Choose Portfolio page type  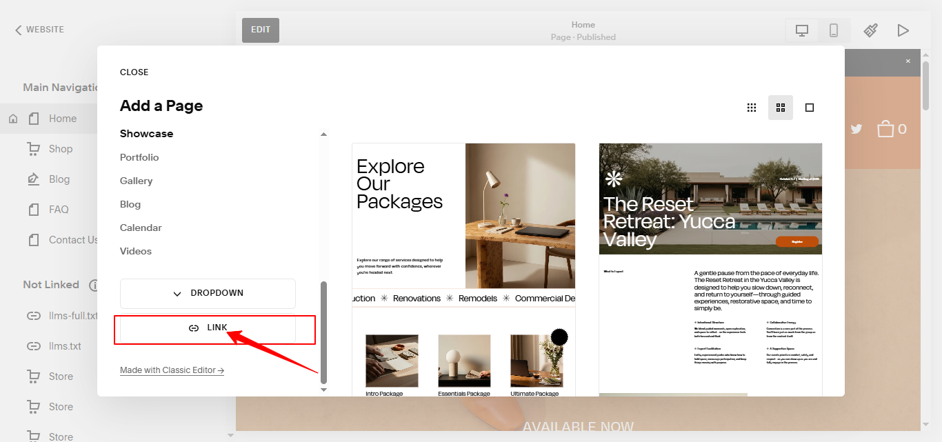click(x=139, y=157)
